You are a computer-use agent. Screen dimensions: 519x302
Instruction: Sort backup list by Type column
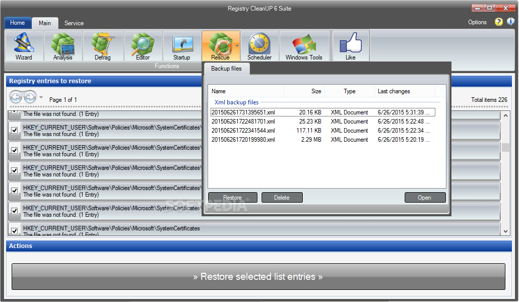350,91
